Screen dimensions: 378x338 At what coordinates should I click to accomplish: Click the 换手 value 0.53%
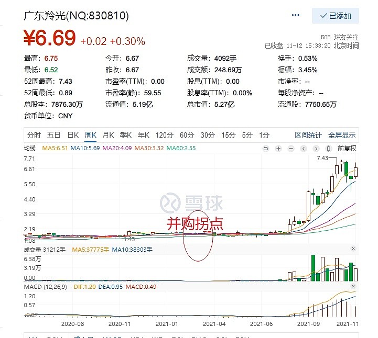pyautogui.click(x=308, y=59)
